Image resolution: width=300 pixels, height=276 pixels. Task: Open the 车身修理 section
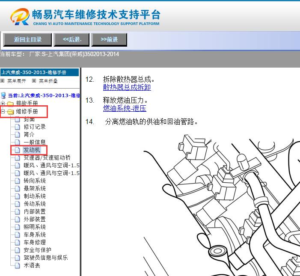35,242
